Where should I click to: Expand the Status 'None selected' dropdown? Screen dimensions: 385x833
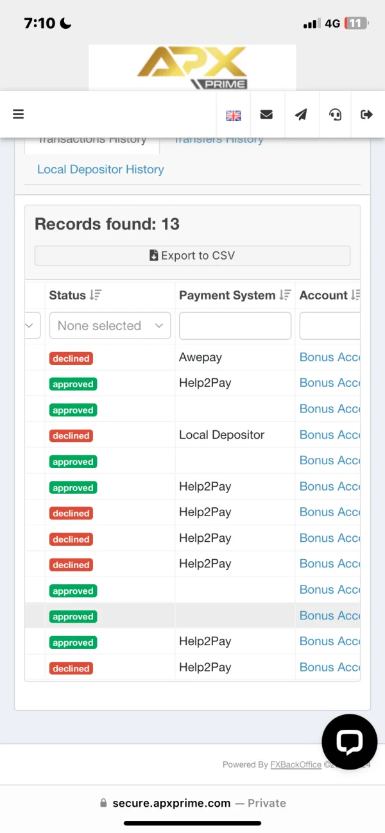tap(110, 326)
